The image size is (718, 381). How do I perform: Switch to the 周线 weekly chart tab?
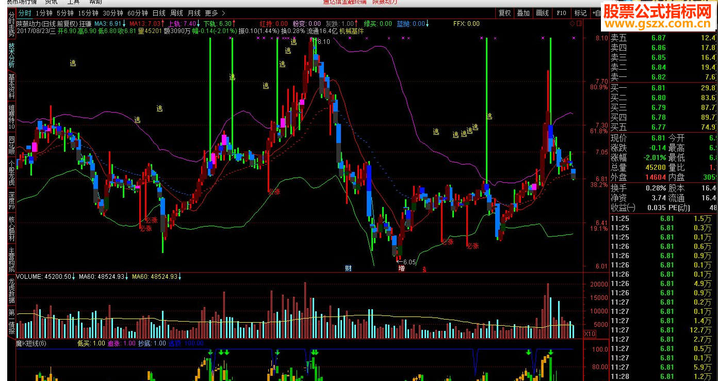pos(176,13)
